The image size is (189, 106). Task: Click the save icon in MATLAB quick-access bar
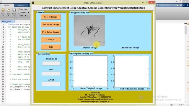(158, 5)
